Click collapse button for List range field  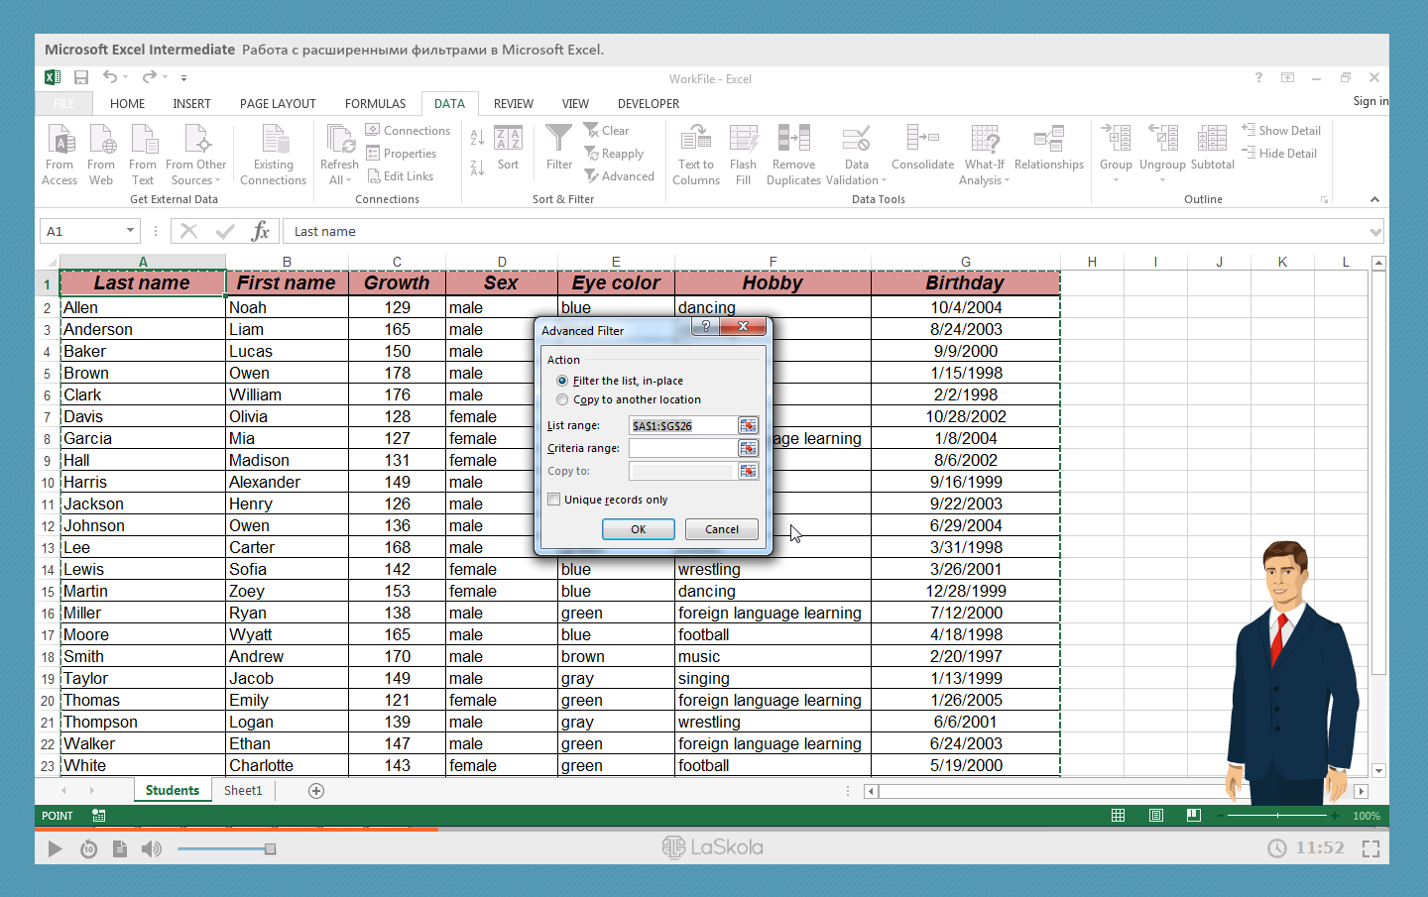click(748, 425)
